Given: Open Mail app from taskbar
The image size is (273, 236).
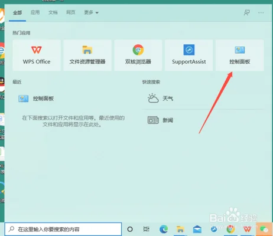Looking at the screenshot, I should [x=197, y=230].
